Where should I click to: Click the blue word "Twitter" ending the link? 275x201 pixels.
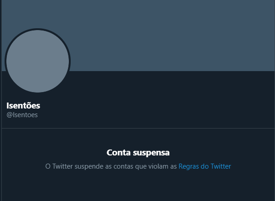221,166
